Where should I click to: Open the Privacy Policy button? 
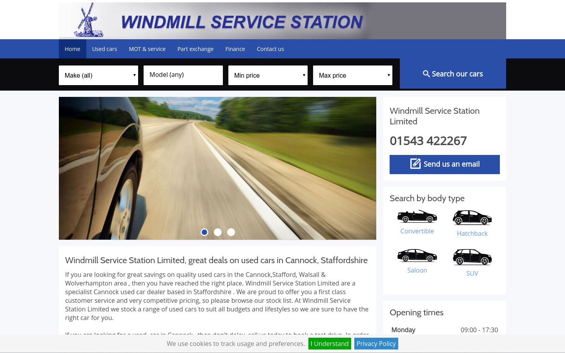tap(376, 344)
